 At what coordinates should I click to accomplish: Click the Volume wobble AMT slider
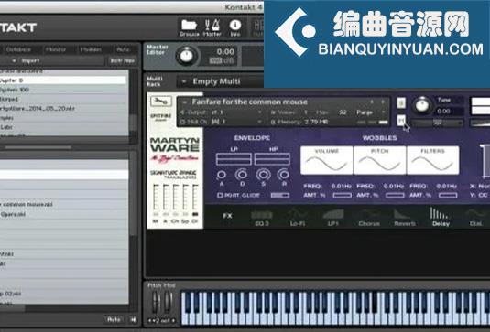click(x=343, y=196)
